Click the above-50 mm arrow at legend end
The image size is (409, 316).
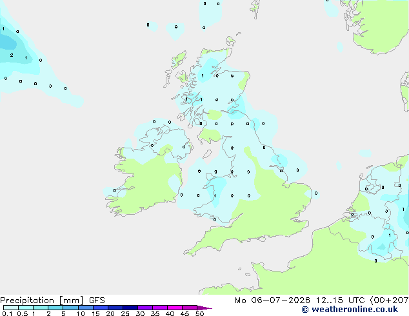pyautogui.click(x=204, y=308)
